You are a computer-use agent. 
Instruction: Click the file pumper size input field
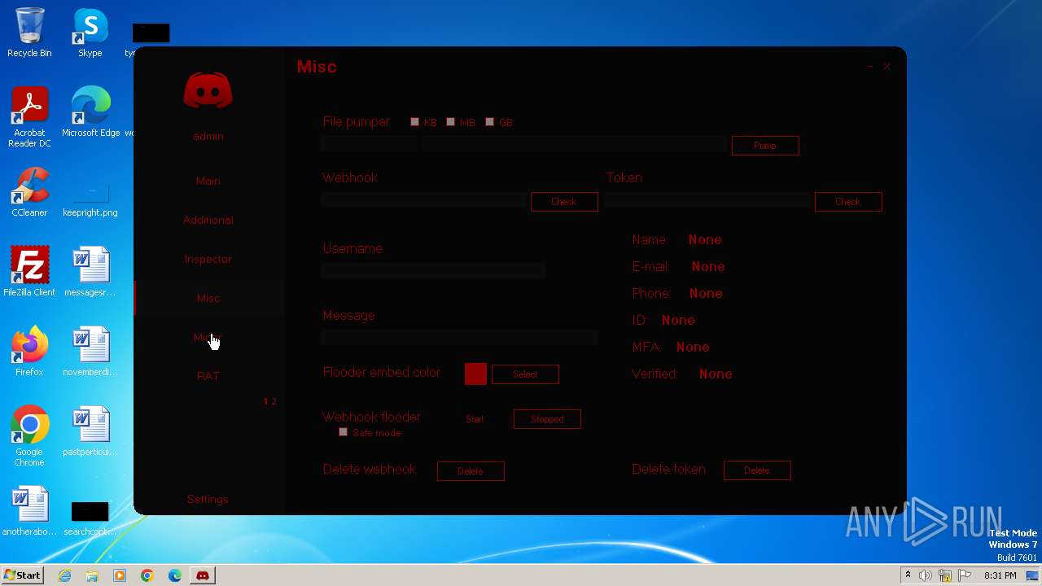369,144
